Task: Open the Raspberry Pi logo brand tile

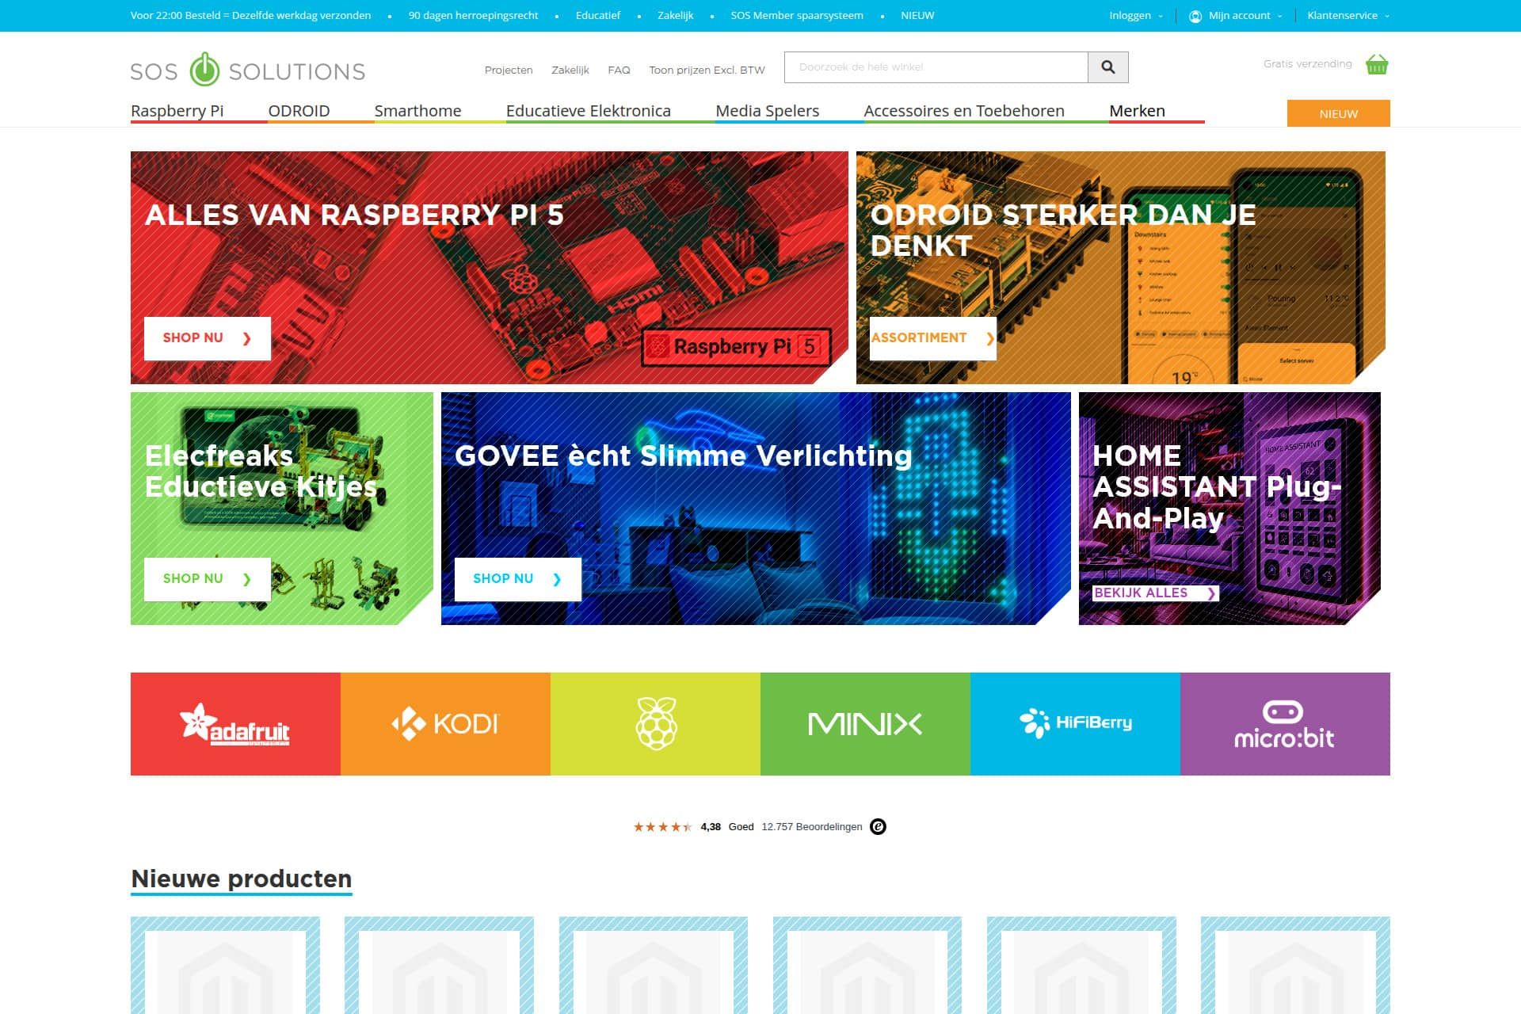Action: [655, 724]
